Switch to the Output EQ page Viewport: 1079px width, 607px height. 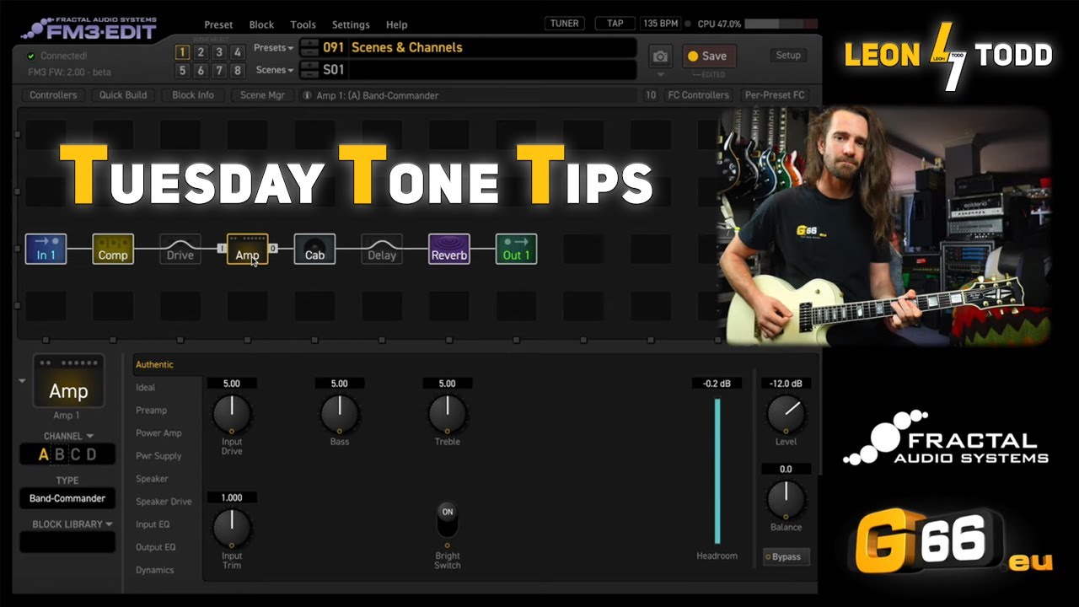pos(156,547)
